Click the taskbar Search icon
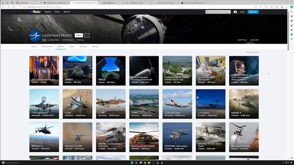 (x=136, y=163)
